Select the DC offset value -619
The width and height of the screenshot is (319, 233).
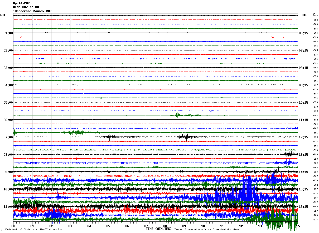315,154
